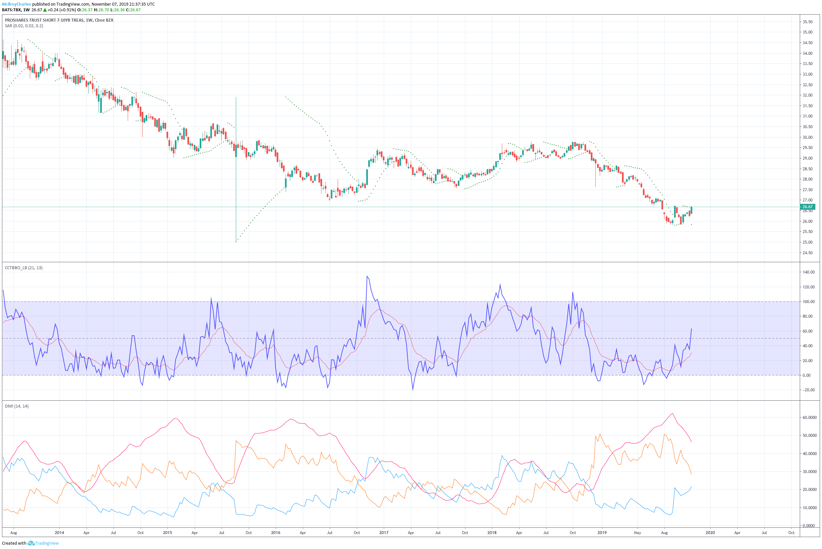The height and width of the screenshot is (549, 822).
Task: Click the 2017 label on time axis
Action: 384,533
